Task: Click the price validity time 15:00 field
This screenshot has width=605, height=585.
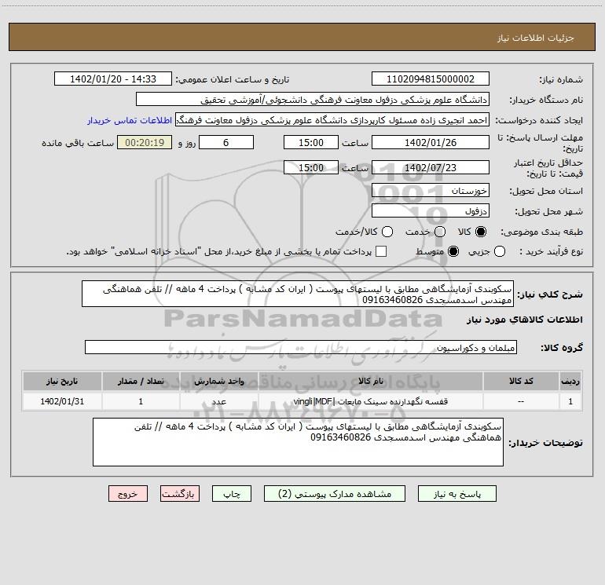Action: [x=311, y=167]
